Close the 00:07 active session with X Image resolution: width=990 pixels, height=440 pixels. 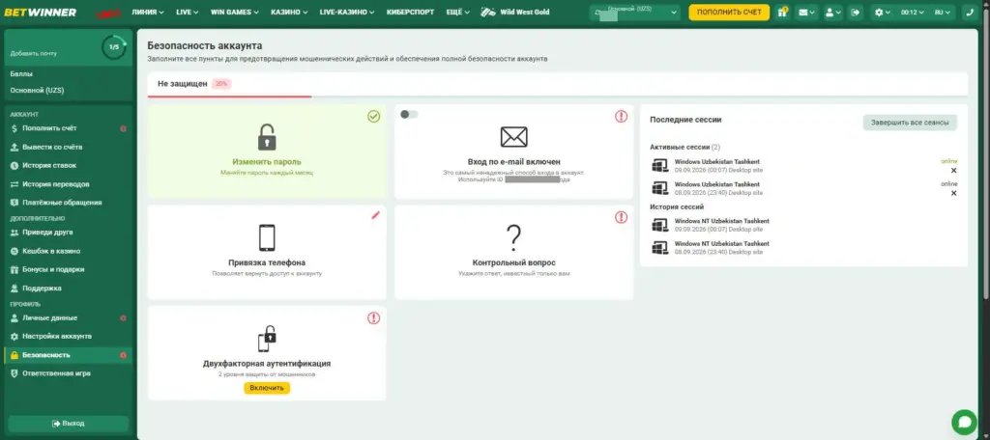953,170
